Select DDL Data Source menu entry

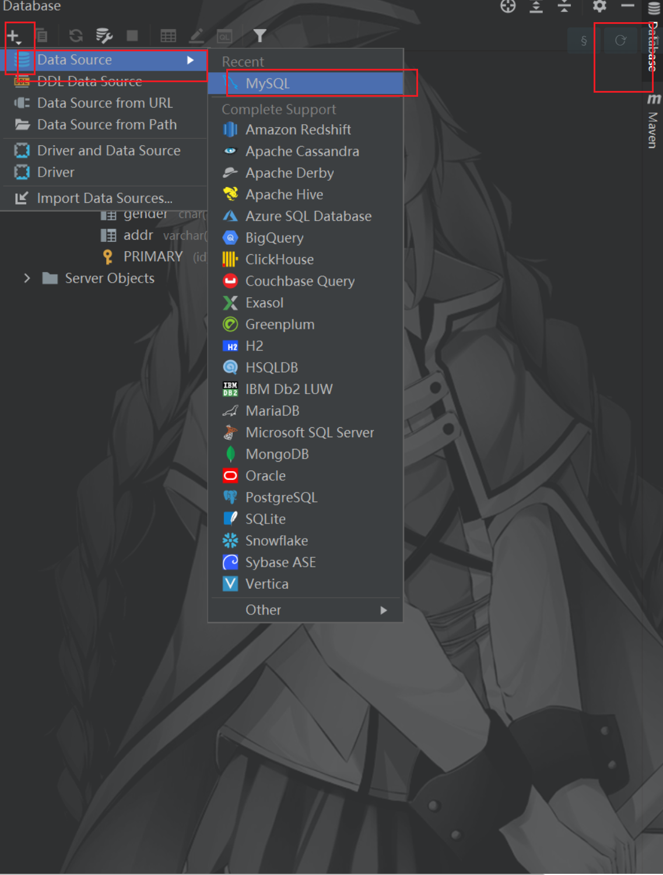(105, 82)
